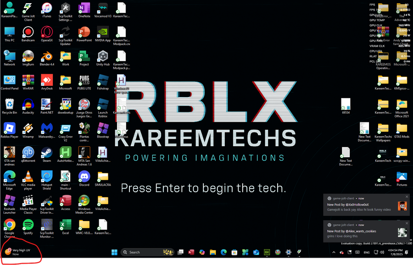This screenshot has width=413, height=265.
Task: Launch Voicemod V3 from the desktop
Action: point(103,10)
